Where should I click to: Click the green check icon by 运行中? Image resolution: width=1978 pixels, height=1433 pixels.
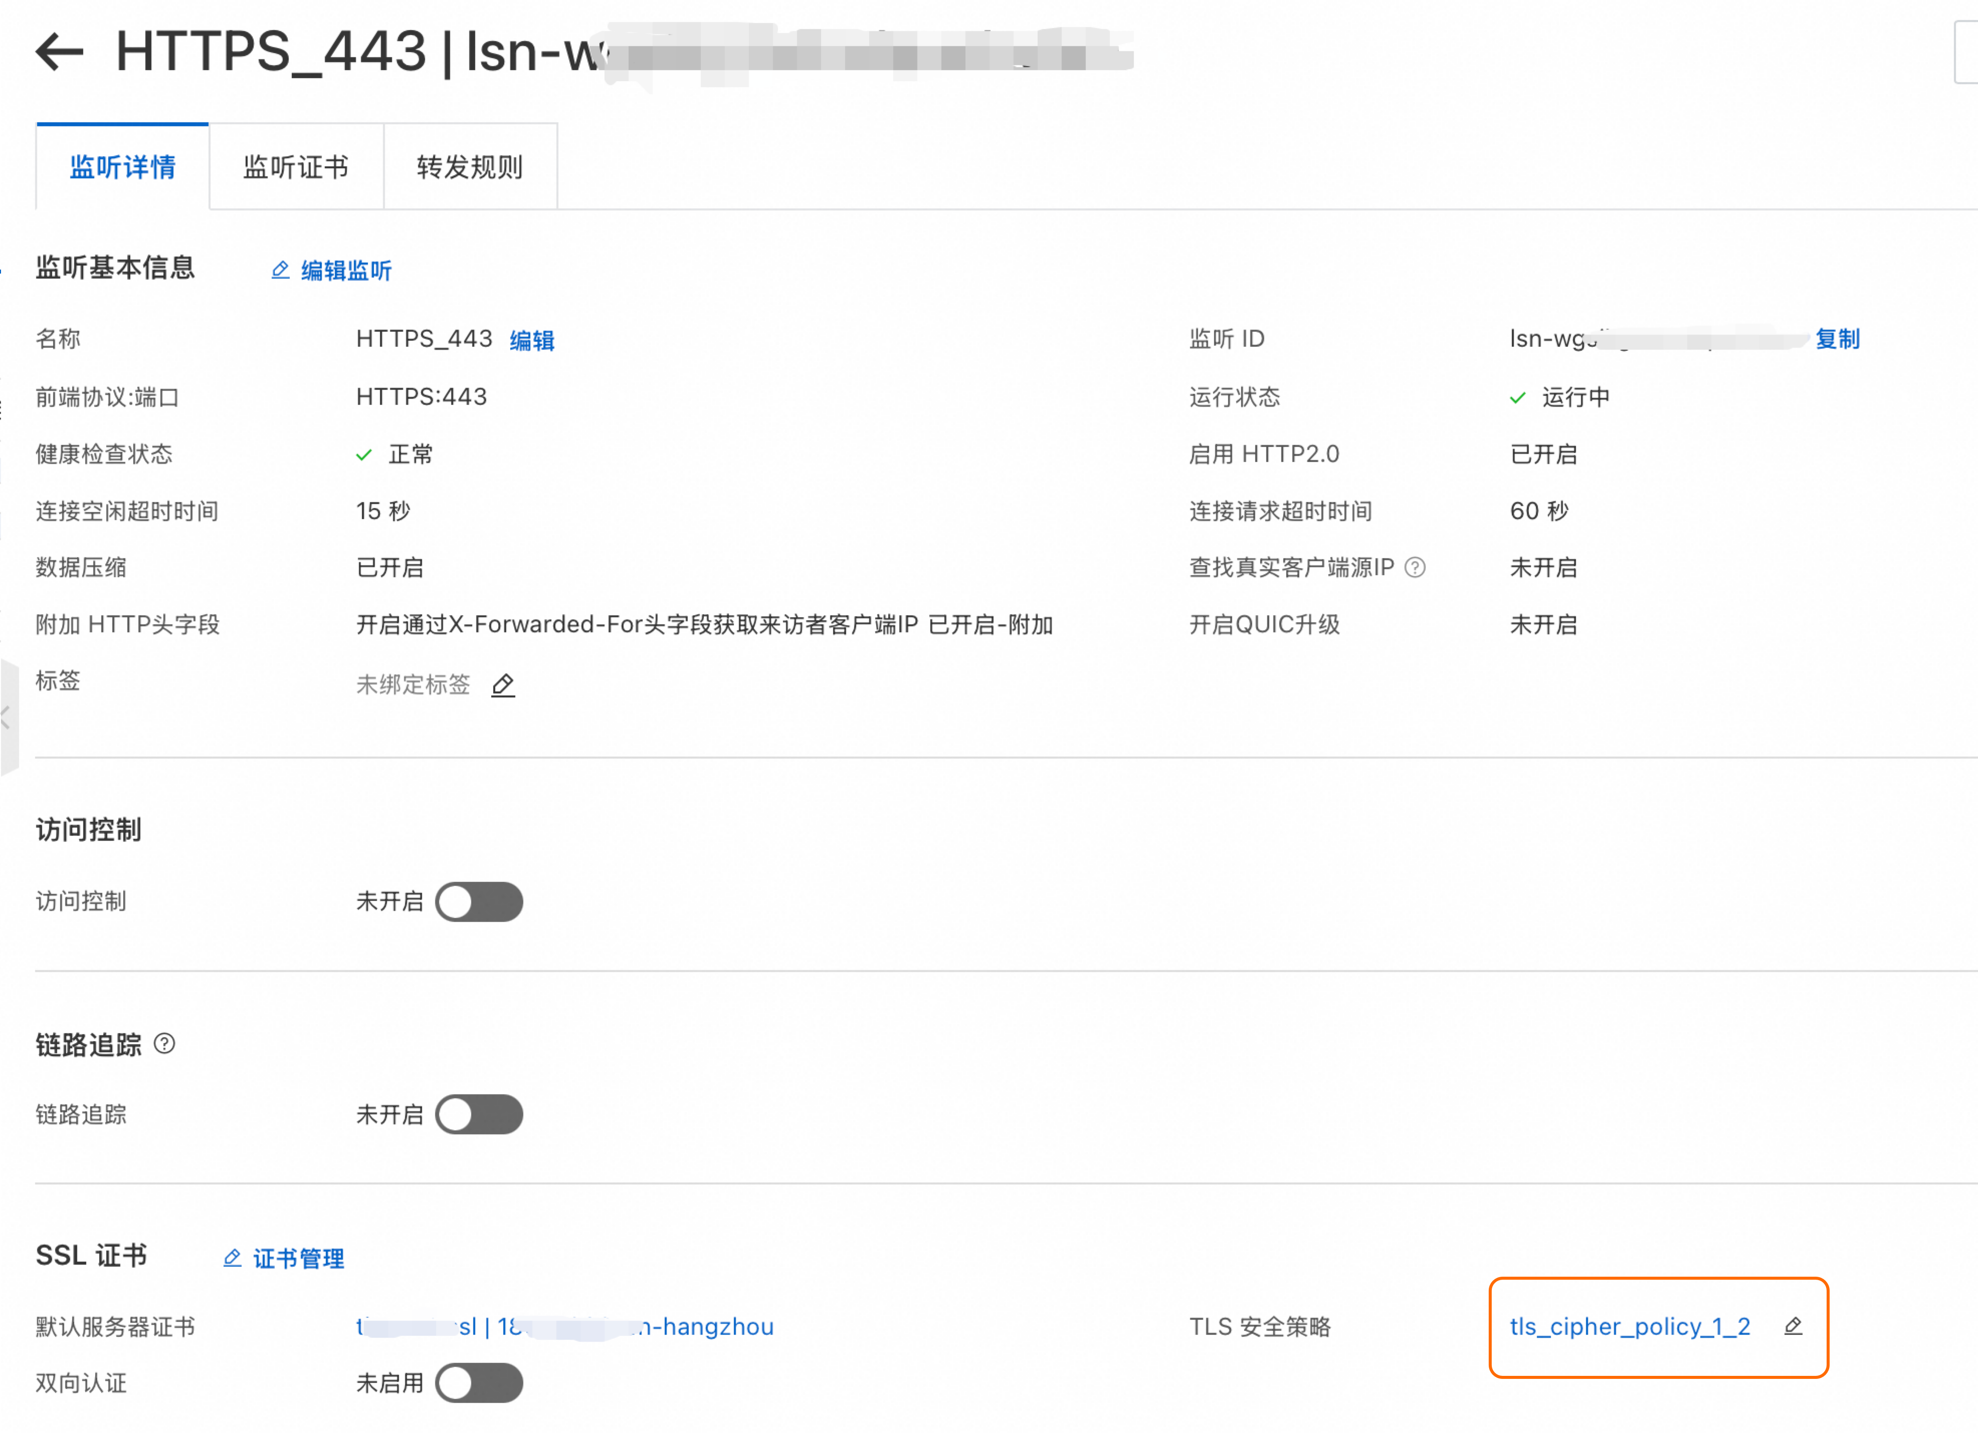pos(1517,398)
